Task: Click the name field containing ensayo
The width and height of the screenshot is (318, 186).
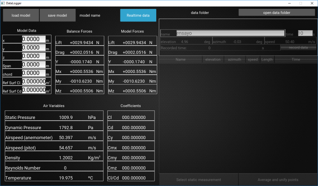Action: [230, 33]
